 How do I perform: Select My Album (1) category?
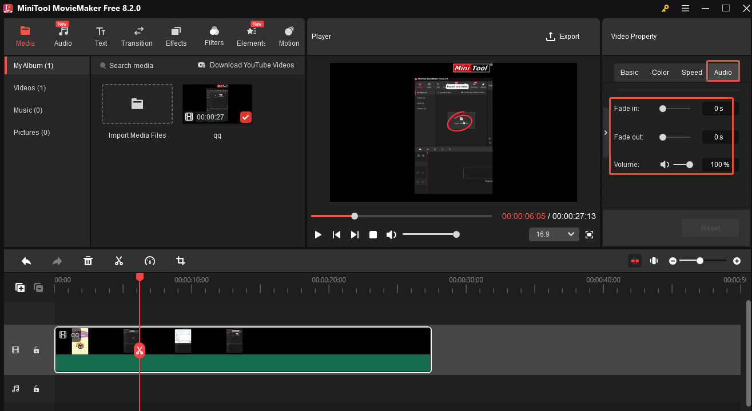[x=47, y=66]
